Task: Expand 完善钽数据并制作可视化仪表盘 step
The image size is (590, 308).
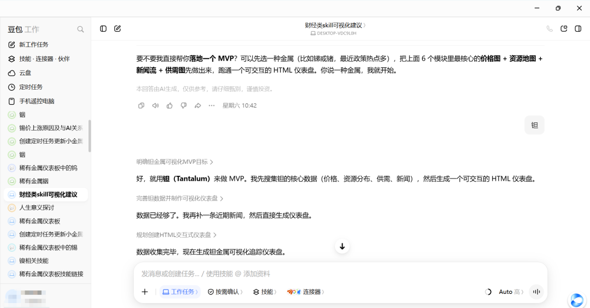Action: pos(180,198)
